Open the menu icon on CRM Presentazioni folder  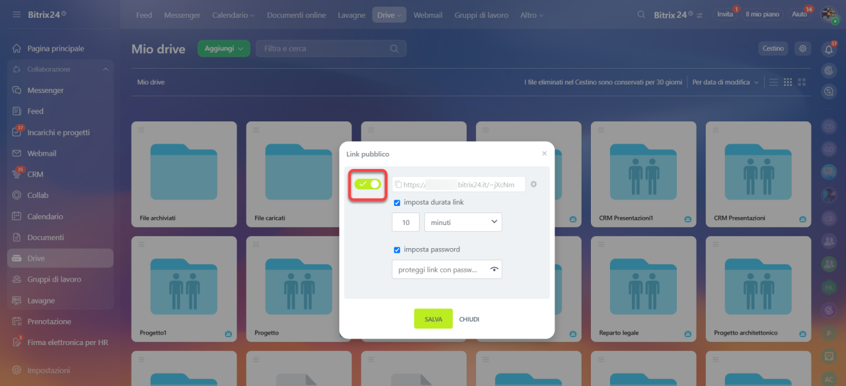[715, 130]
